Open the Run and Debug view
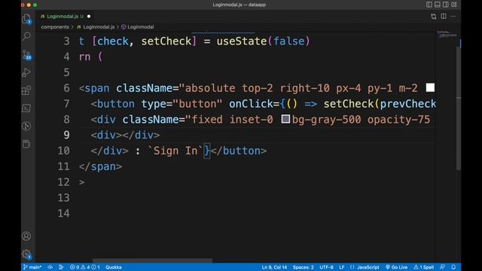The height and width of the screenshot is (271, 482). pos(26,72)
